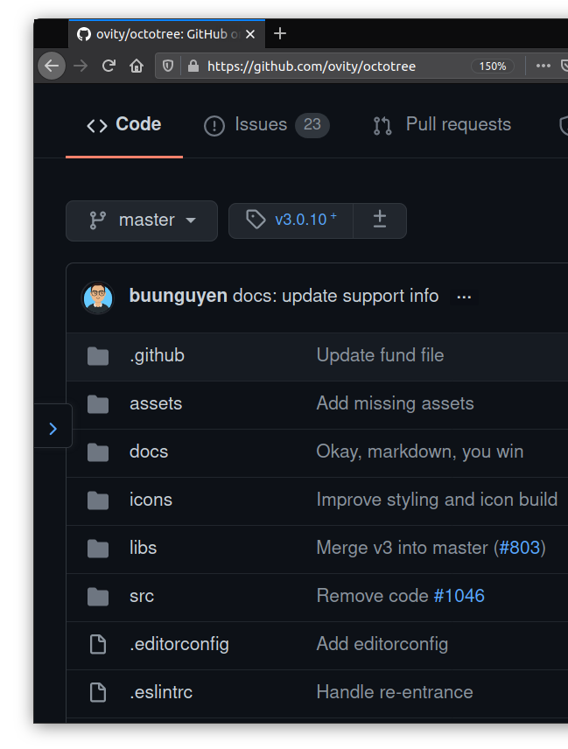This screenshot has height=749, width=568.
Task: Click the tracking protection shield icon
Action: coord(168,66)
